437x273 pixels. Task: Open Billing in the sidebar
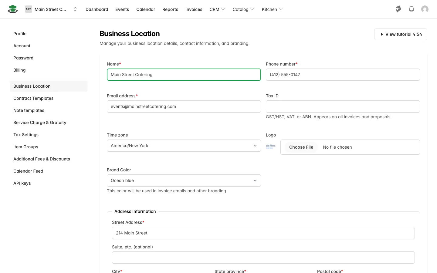tap(49, 70)
